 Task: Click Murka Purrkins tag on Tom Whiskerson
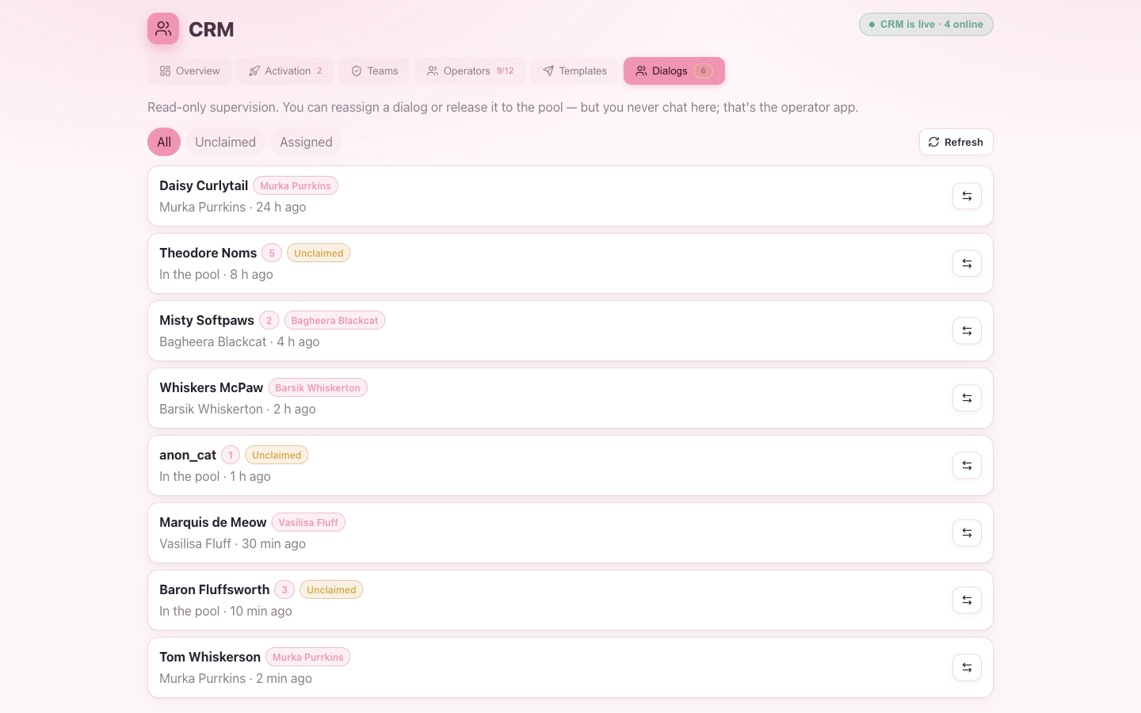(x=308, y=657)
